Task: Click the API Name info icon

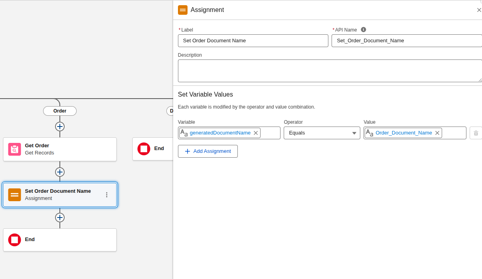Action: coord(363,30)
